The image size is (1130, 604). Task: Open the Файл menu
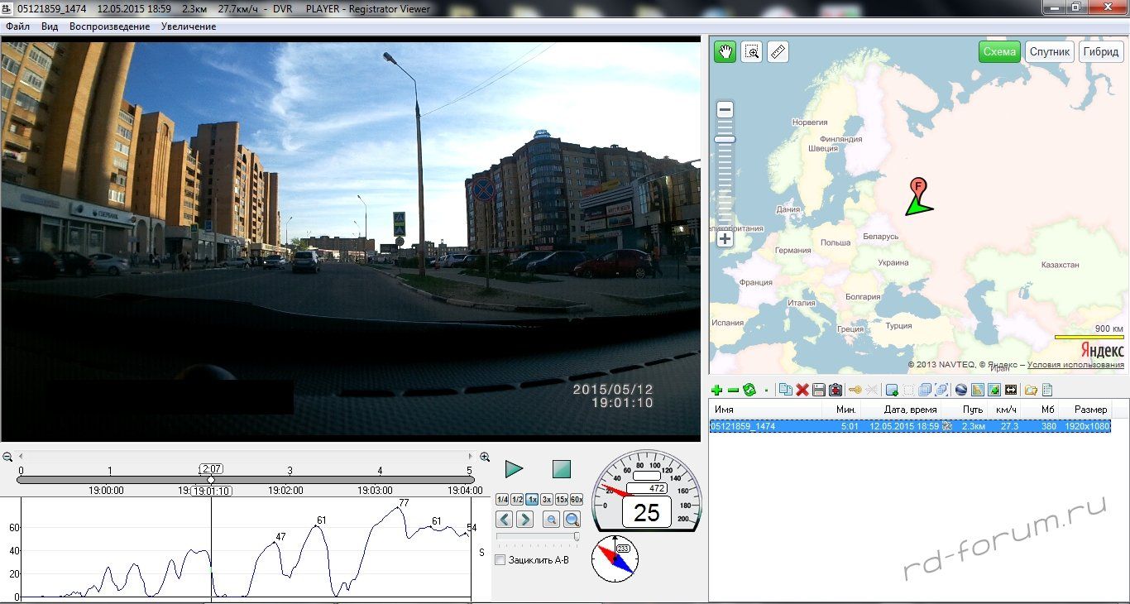(x=17, y=26)
